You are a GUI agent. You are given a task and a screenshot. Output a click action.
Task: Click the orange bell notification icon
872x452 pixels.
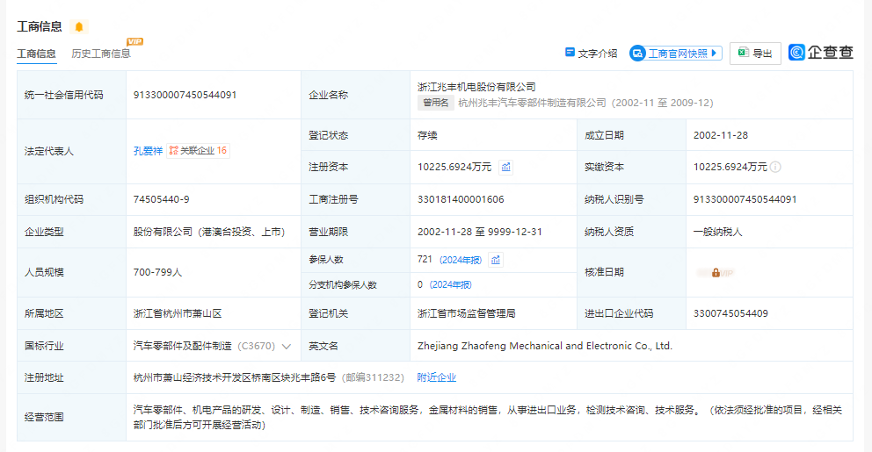pyautogui.click(x=79, y=26)
